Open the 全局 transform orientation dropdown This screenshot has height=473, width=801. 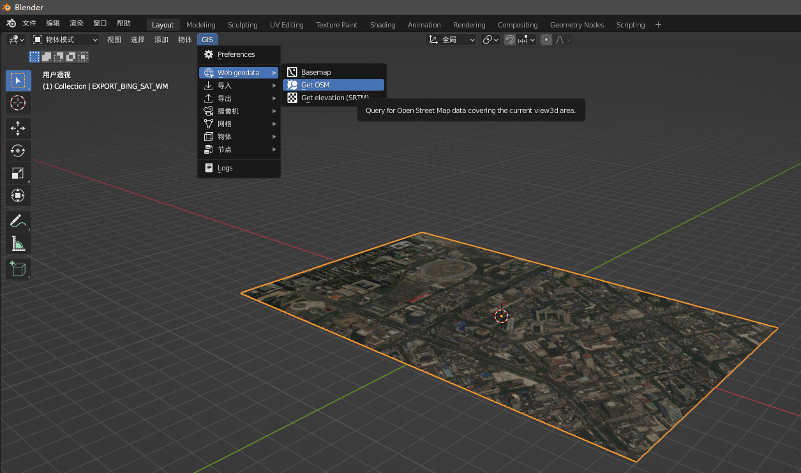point(451,40)
